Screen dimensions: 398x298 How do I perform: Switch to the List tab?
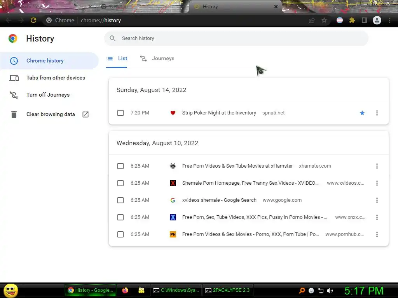[x=117, y=59]
